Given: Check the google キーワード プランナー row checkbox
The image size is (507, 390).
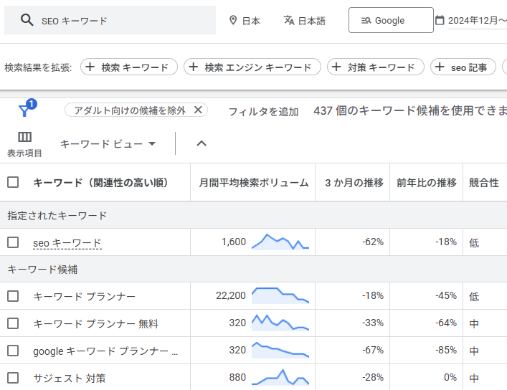Looking at the screenshot, I should click(x=13, y=351).
